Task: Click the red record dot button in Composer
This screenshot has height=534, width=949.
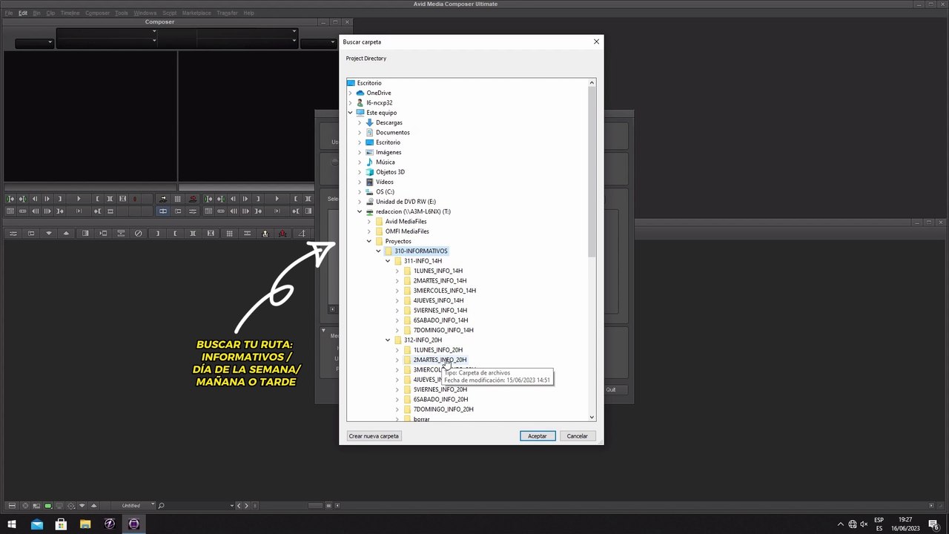Action: pos(134,199)
